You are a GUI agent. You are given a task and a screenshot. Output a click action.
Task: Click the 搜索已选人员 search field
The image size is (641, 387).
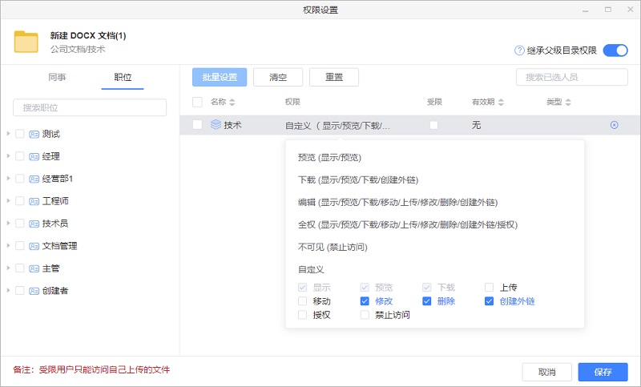pos(572,77)
